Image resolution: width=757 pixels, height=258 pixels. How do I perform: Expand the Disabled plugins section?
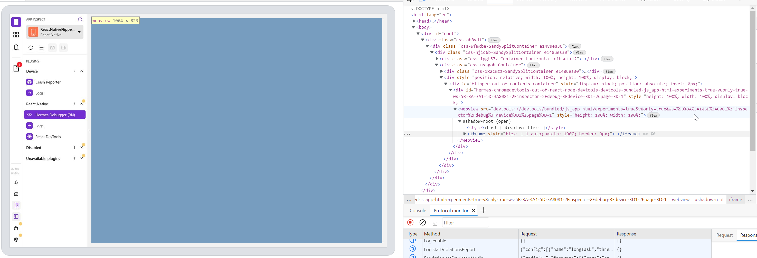pyautogui.click(x=81, y=147)
